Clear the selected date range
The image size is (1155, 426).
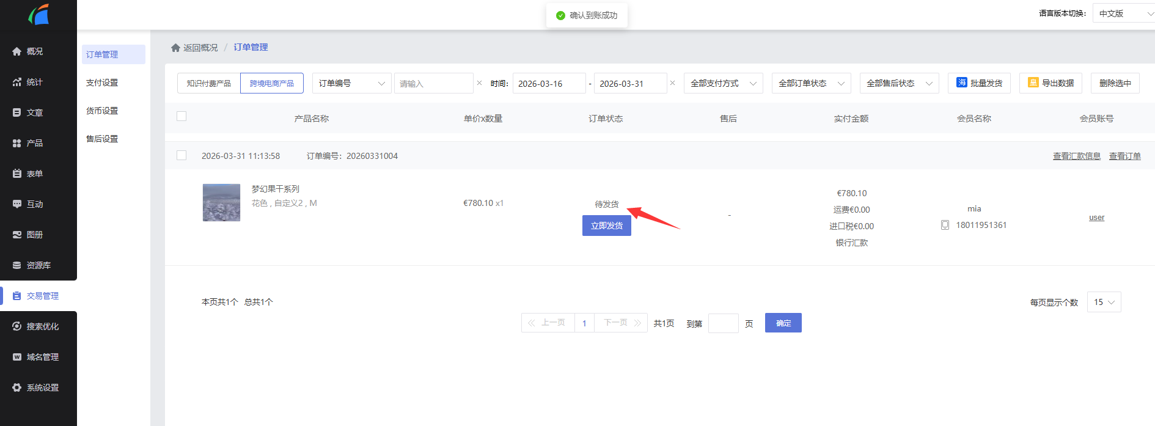672,83
